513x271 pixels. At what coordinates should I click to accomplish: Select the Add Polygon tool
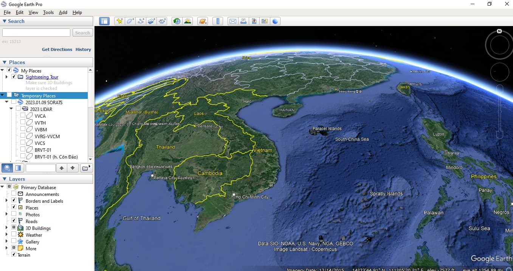(x=130, y=21)
